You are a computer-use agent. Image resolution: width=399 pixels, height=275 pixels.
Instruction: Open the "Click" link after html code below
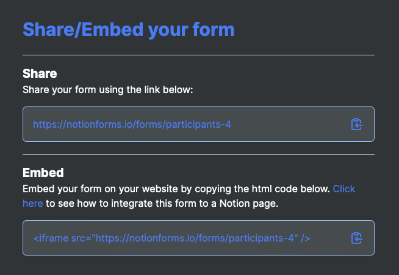pyautogui.click(x=343, y=189)
